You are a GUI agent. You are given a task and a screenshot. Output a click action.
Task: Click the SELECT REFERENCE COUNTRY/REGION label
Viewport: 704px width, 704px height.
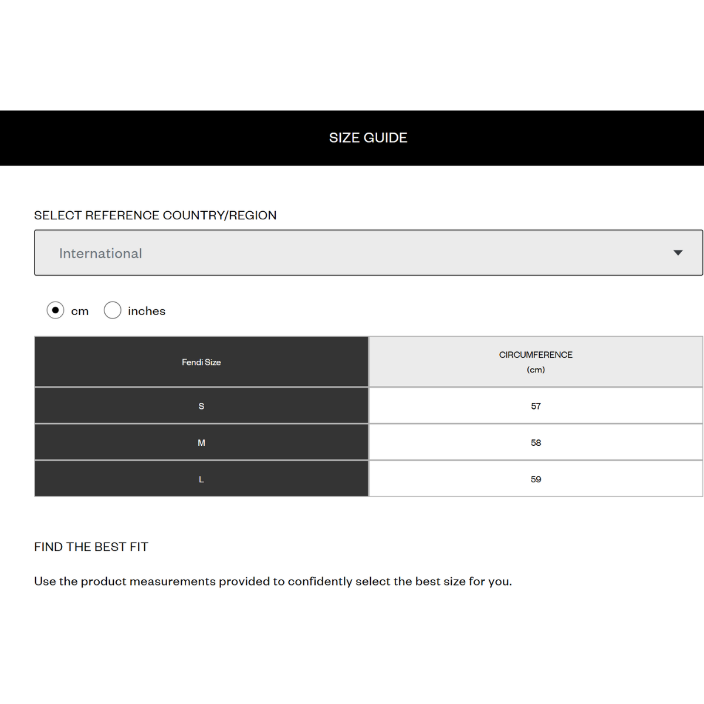pyautogui.click(x=155, y=215)
